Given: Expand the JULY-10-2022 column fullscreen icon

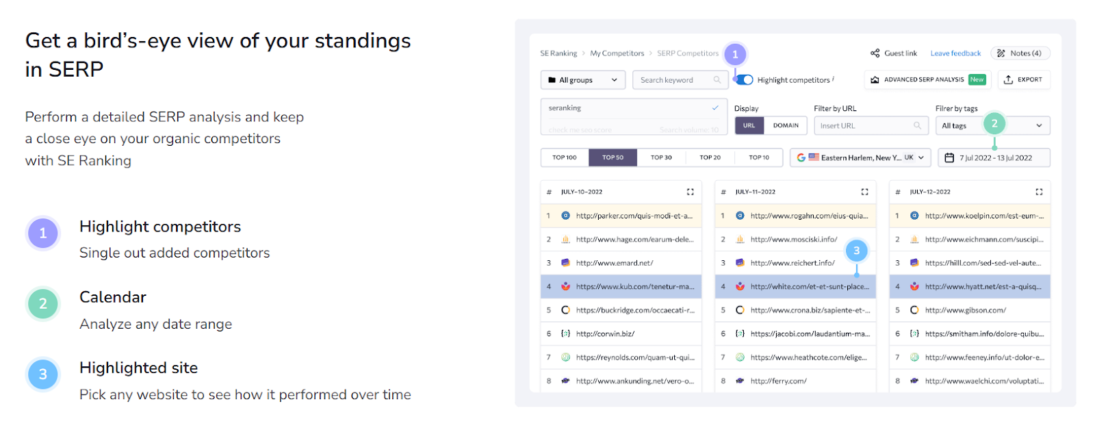Looking at the screenshot, I should 690,192.
